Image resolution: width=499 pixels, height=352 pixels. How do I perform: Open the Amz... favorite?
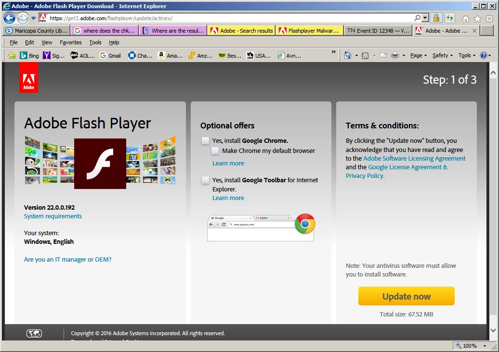pos(200,56)
